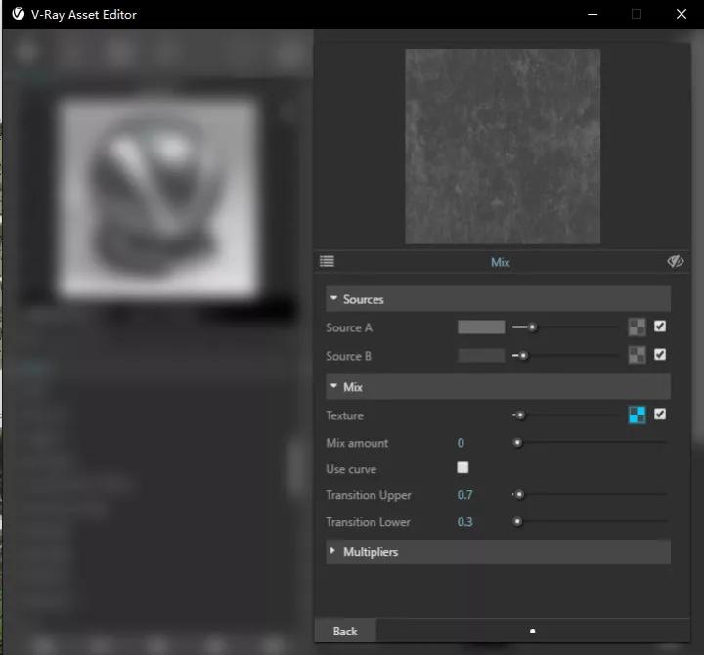This screenshot has width=704, height=655.
Task: Collapse the Mix section
Action: click(x=498, y=386)
